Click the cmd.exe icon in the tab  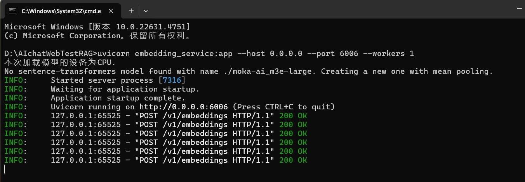(13, 11)
